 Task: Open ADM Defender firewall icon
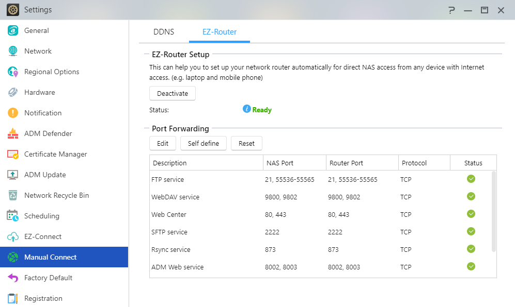click(13, 133)
